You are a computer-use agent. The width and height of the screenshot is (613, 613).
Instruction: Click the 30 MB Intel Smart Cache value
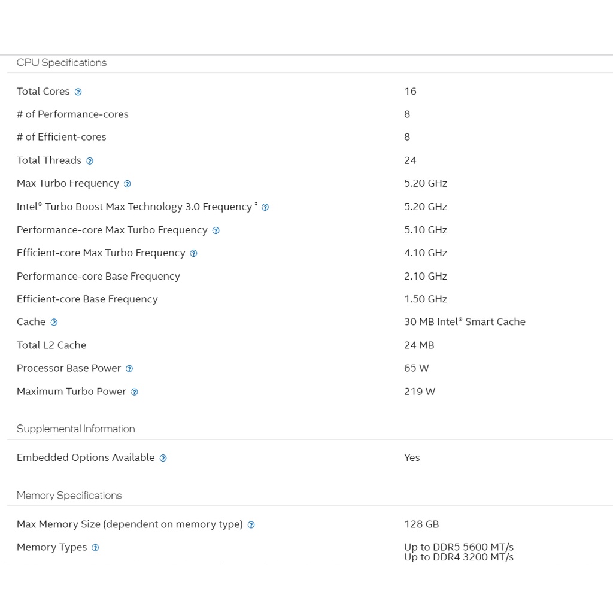[x=465, y=322]
